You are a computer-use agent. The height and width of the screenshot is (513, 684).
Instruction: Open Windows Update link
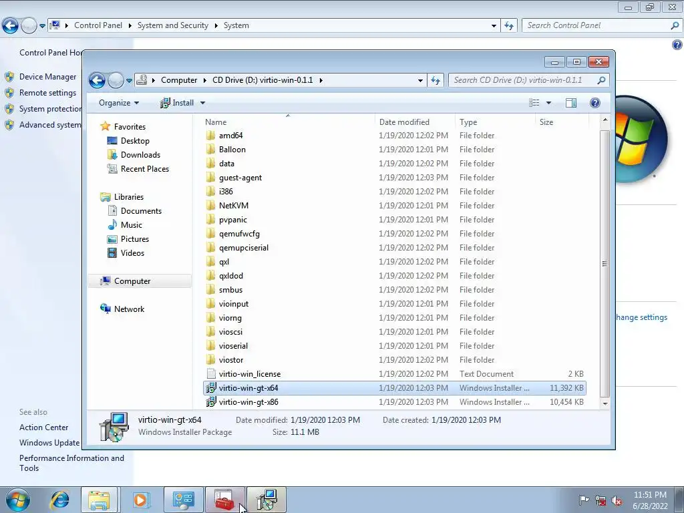tap(49, 443)
